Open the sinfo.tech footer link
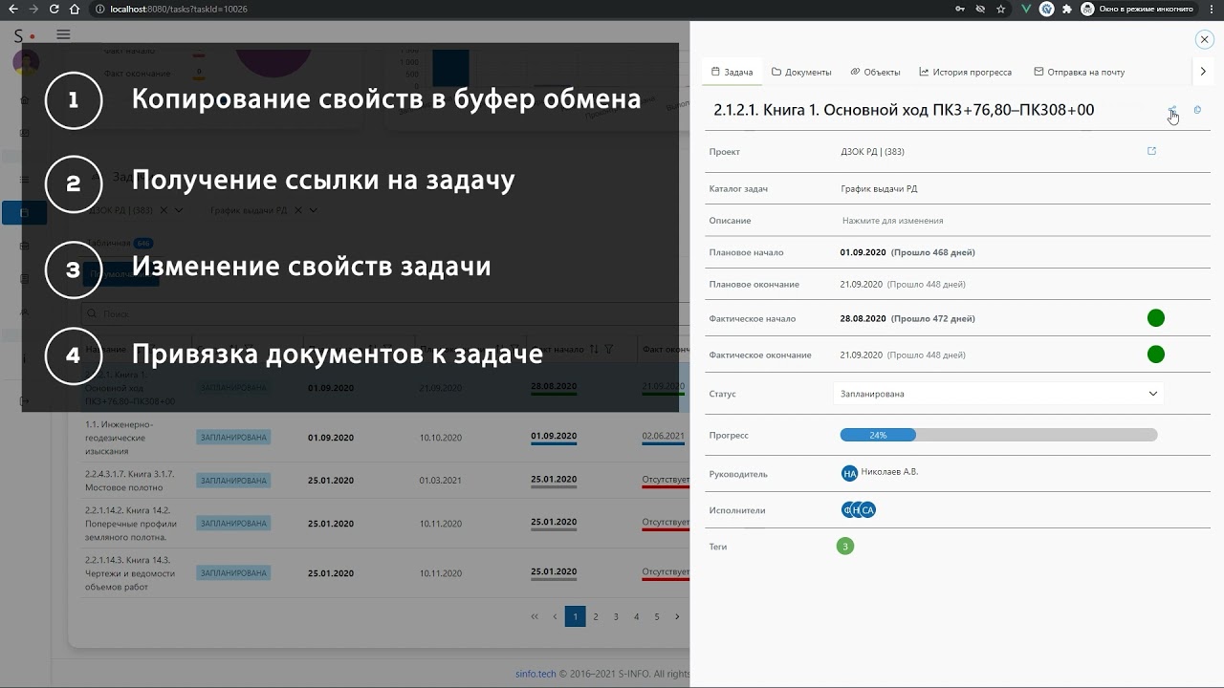The image size is (1224, 688). 535,674
